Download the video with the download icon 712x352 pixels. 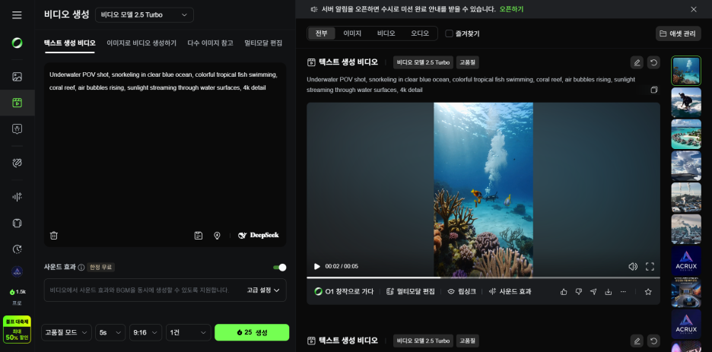coord(609,292)
